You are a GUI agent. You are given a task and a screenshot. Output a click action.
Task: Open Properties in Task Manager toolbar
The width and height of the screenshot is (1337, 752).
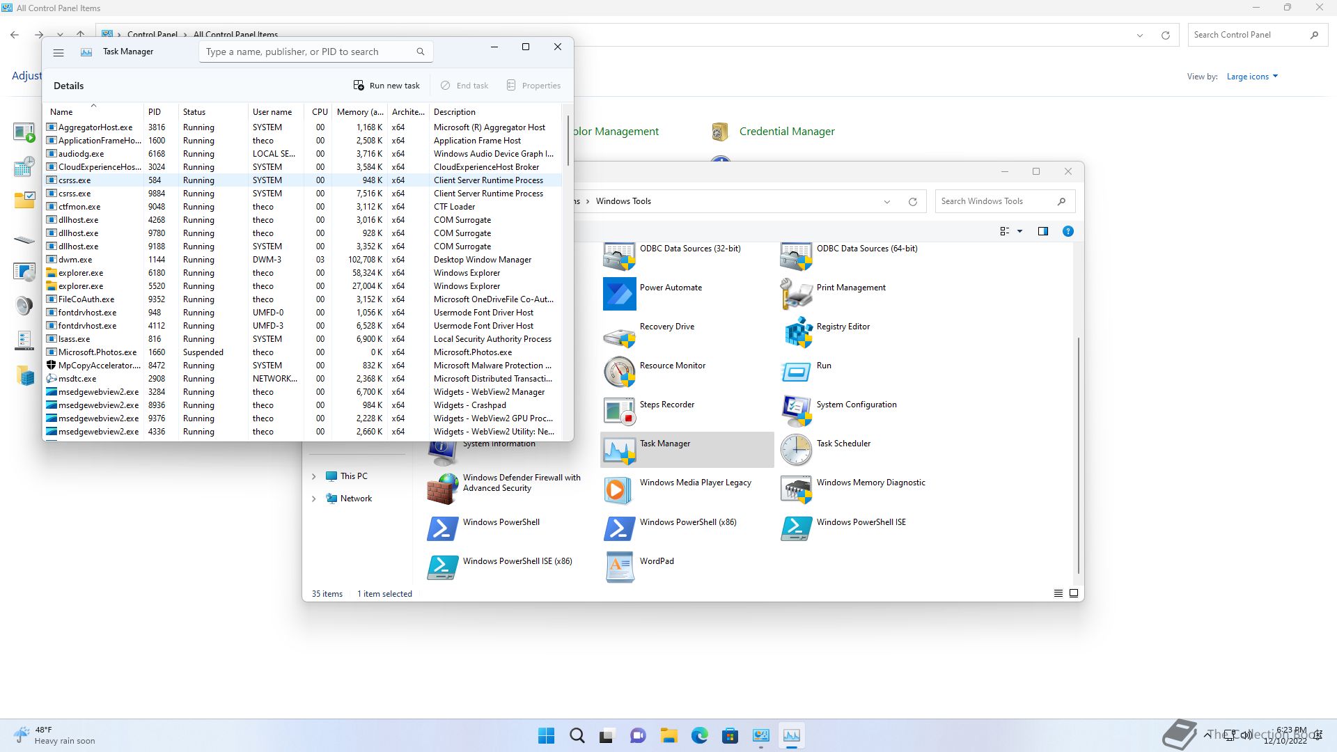tap(533, 86)
